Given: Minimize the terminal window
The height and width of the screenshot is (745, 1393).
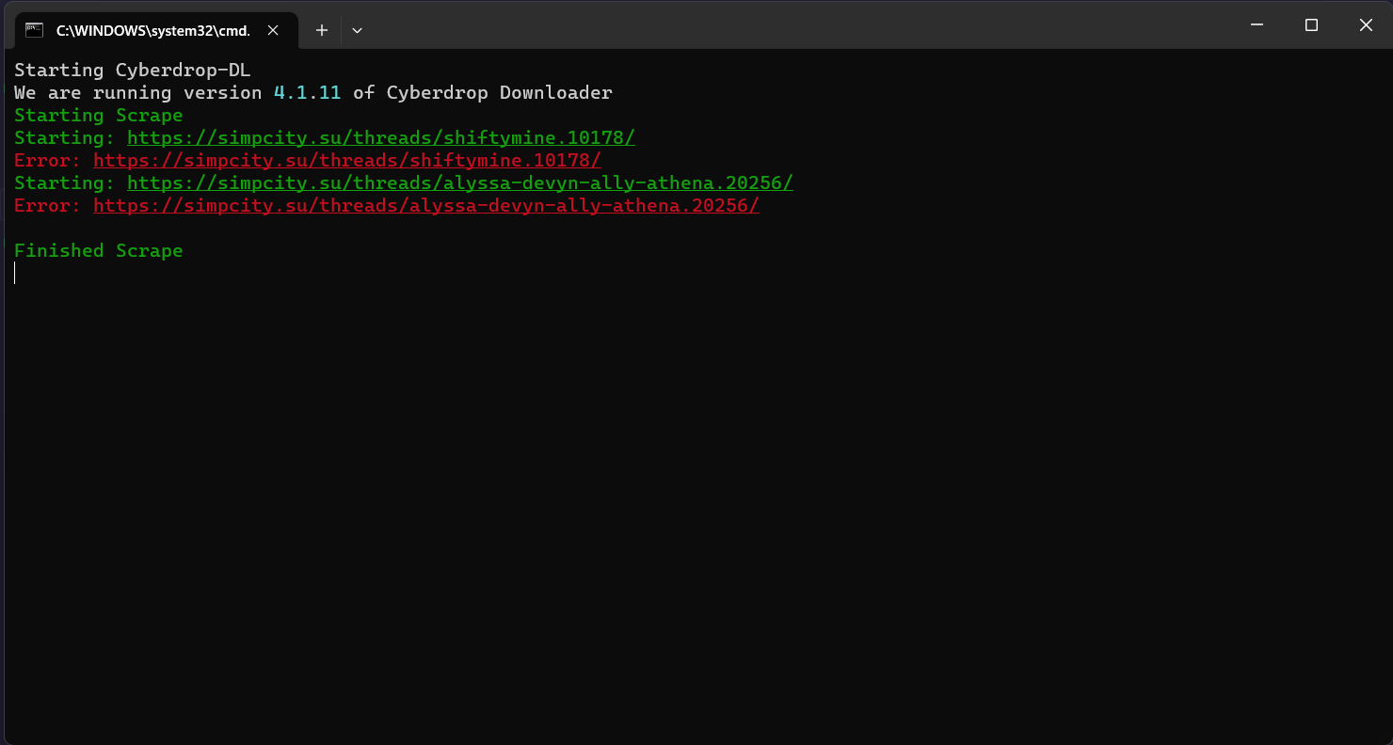Looking at the screenshot, I should (1257, 25).
